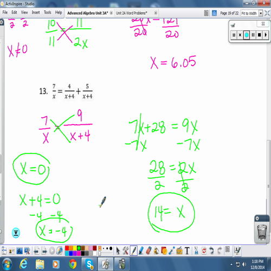Viewport: 271px width, 271px height.
Task: Close the screen recorder panel
Action: [263, 24]
